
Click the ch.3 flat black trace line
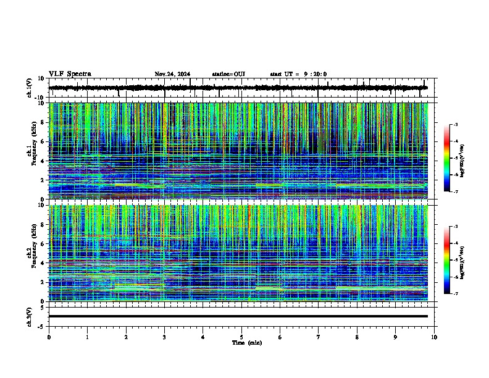click(x=238, y=316)
